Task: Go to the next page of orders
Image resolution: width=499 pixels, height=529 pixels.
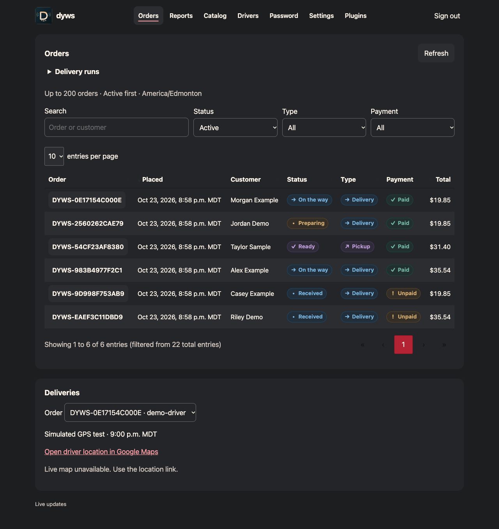Action: pyautogui.click(x=424, y=345)
